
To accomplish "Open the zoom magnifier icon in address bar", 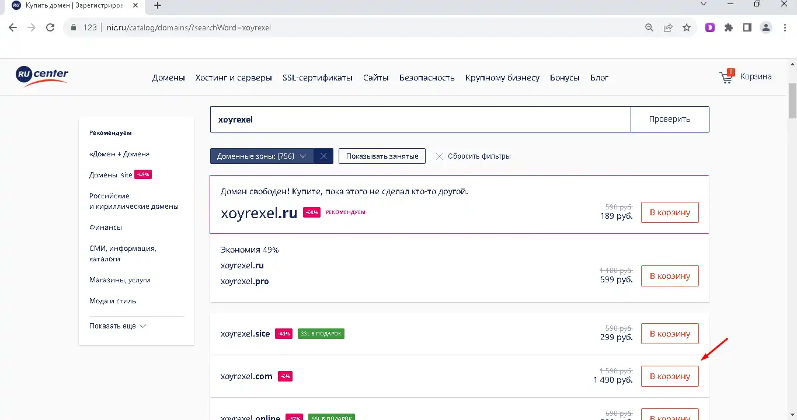I will pyautogui.click(x=649, y=27).
